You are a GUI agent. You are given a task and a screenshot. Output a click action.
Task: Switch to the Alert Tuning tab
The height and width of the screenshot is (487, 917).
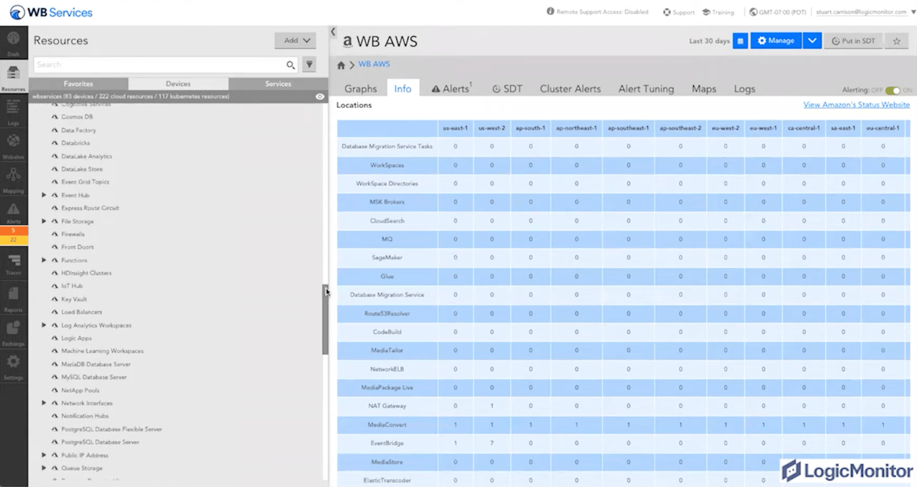[x=646, y=89]
